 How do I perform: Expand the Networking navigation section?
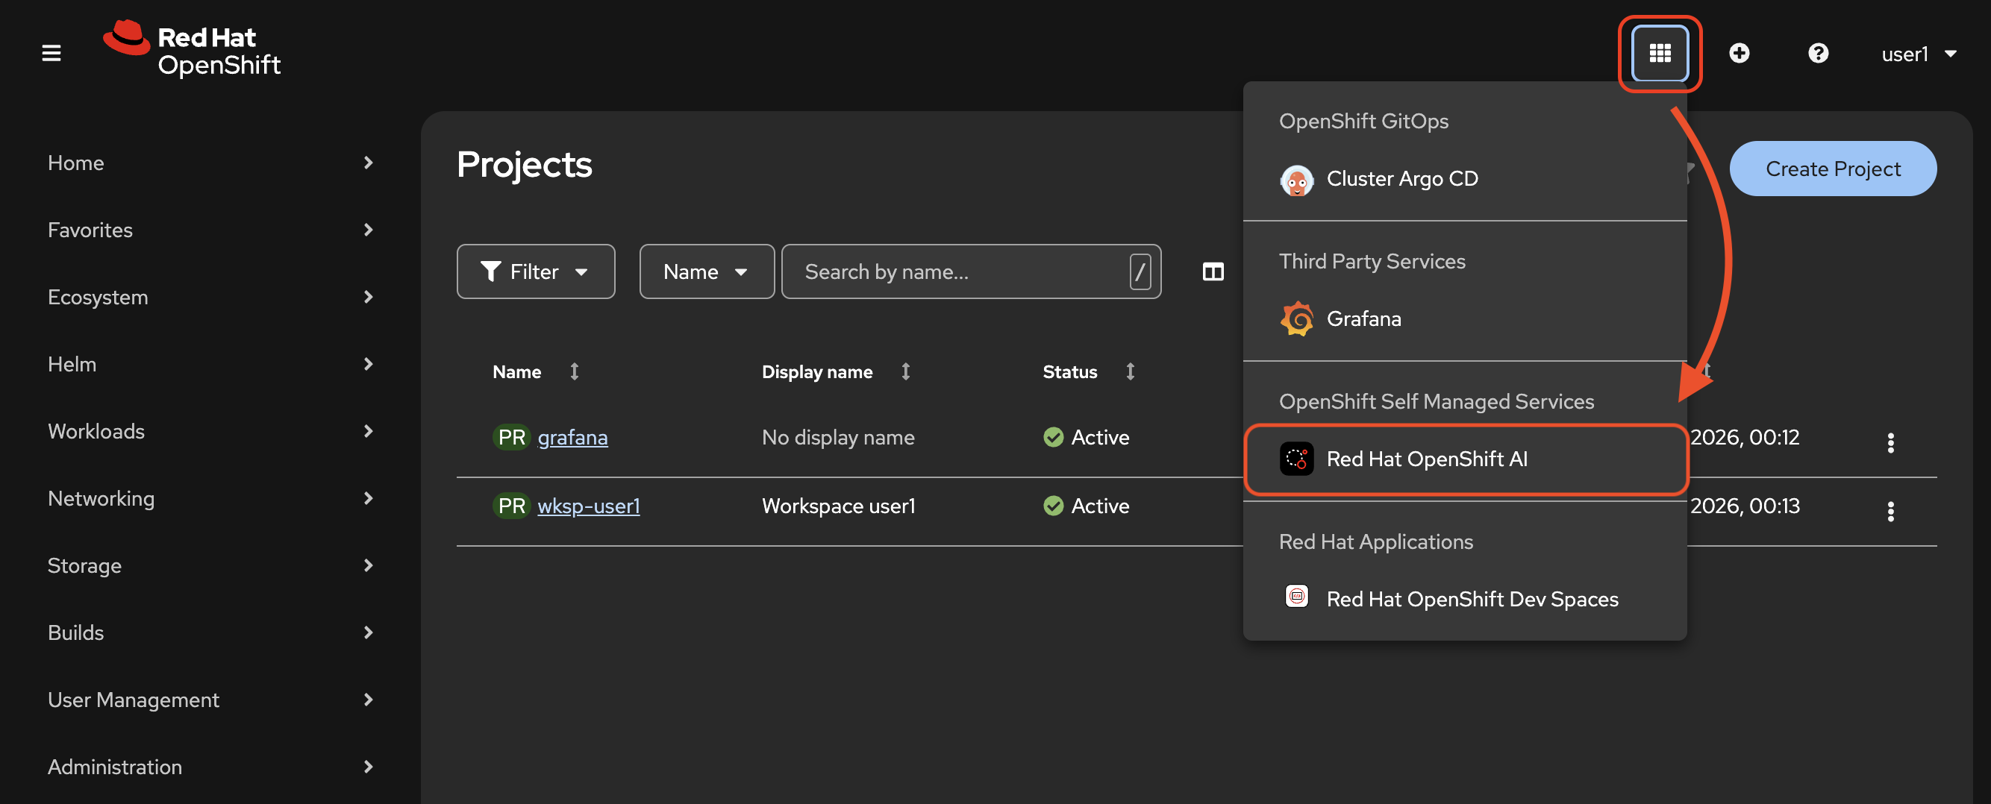tap(210, 498)
